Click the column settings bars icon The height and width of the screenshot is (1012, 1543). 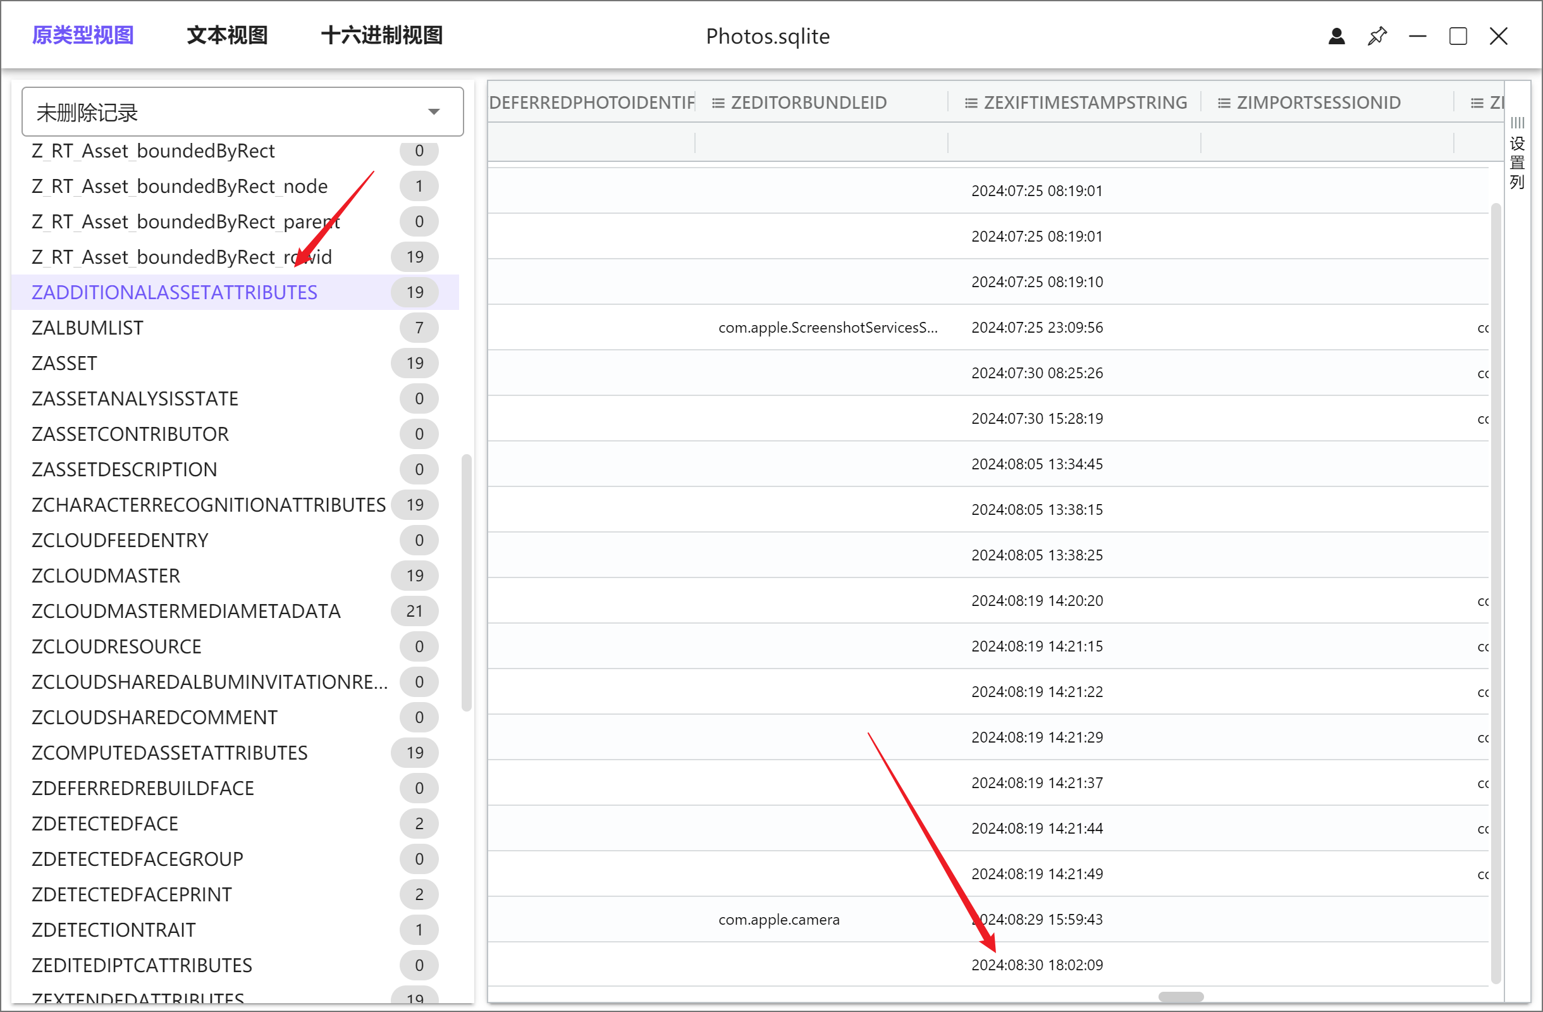[1517, 123]
